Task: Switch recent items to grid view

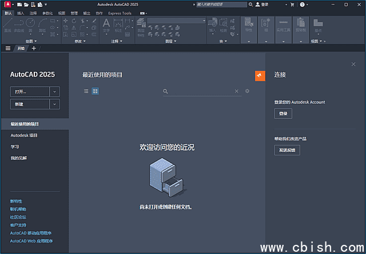Action: tap(96, 91)
